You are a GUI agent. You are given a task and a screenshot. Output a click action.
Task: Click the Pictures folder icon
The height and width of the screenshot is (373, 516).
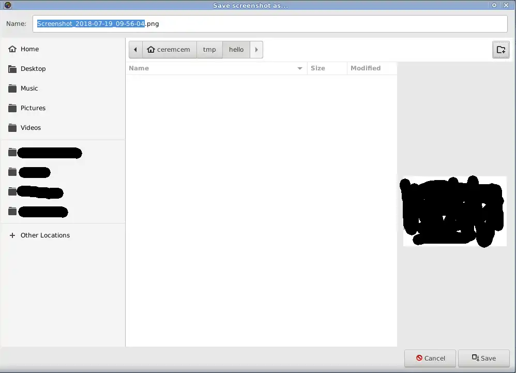(x=12, y=108)
